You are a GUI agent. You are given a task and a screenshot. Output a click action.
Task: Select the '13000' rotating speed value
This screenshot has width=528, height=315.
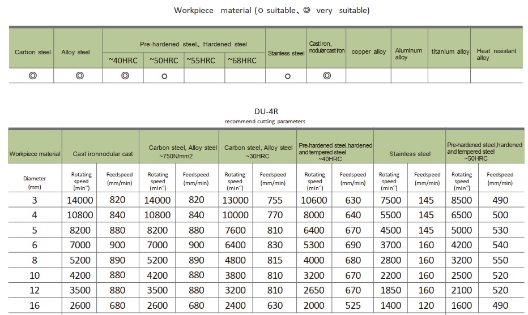point(235,200)
